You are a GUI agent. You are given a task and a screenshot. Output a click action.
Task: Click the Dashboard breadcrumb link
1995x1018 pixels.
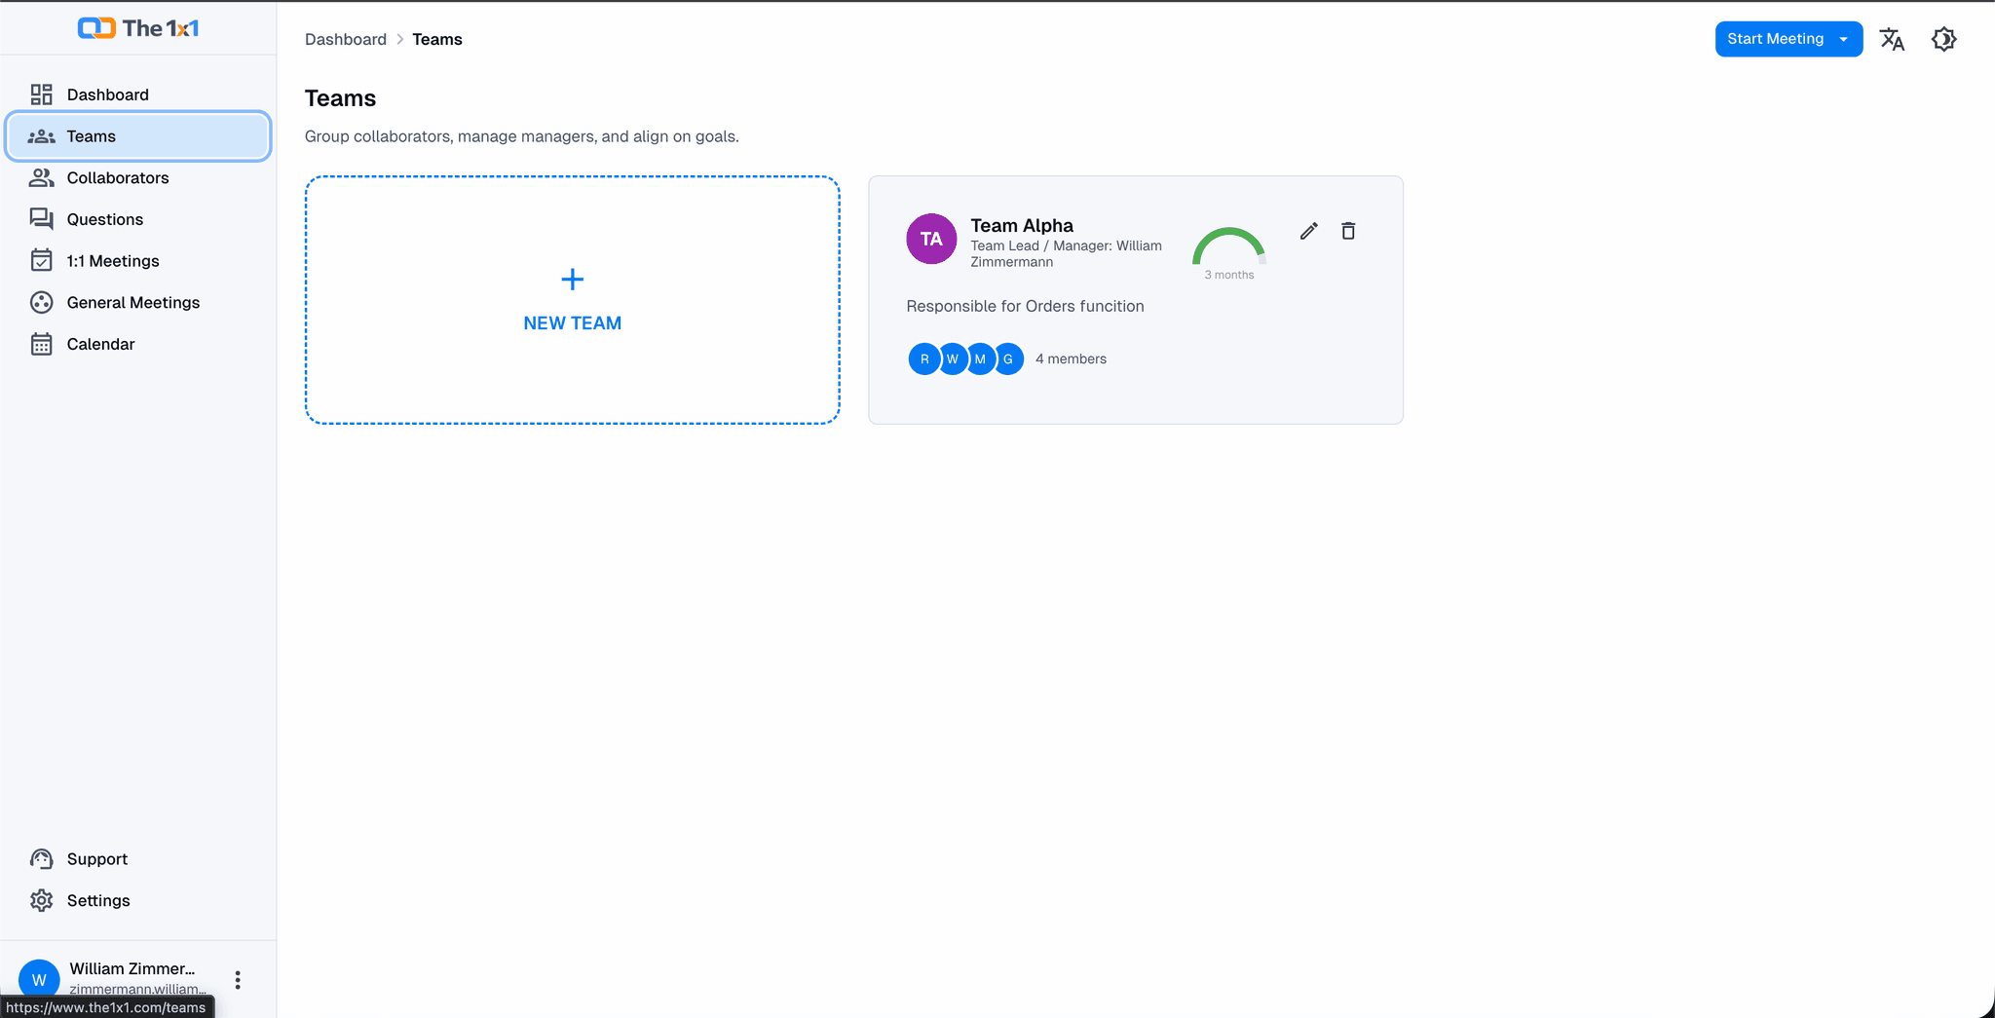[x=346, y=39]
